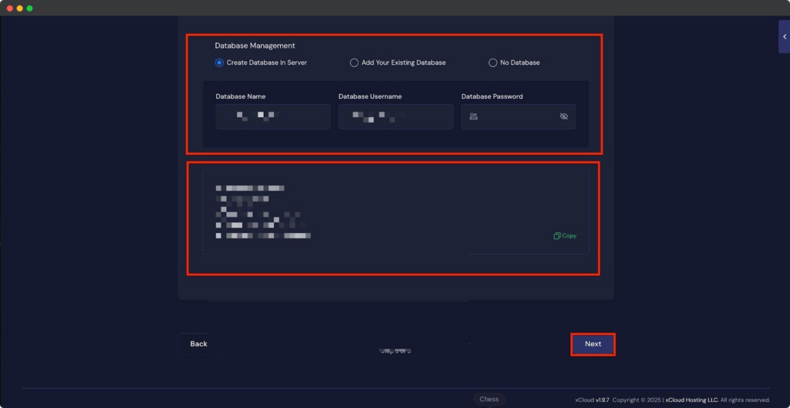Click the generate password icon in password field
The width and height of the screenshot is (790, 408).
click(474, 116)
